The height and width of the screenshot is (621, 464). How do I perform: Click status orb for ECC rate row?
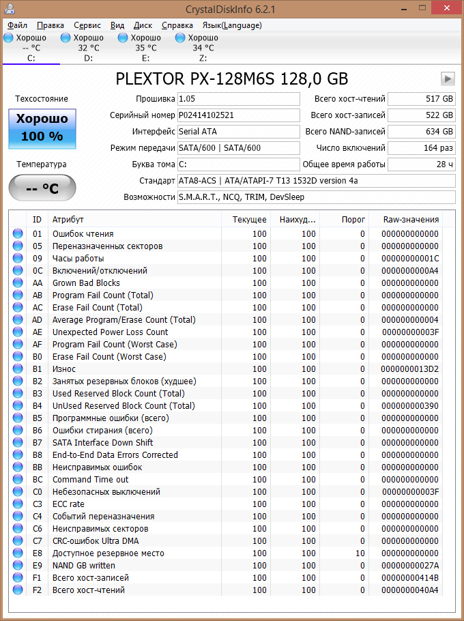[x=18, y=504]
